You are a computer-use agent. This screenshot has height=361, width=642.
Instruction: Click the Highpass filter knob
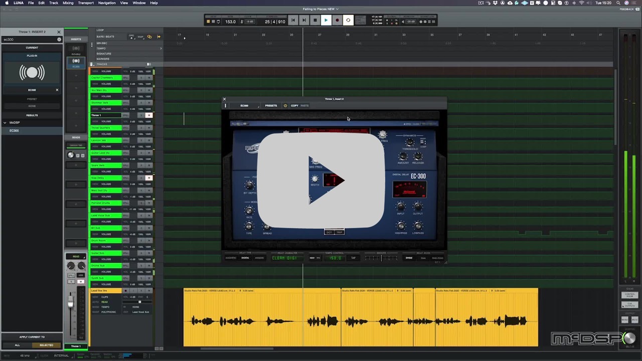[401, 226]
